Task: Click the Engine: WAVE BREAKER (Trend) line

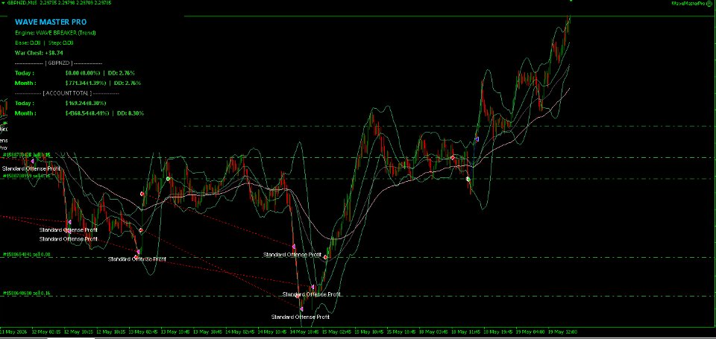Action: (x=55, y=33)
